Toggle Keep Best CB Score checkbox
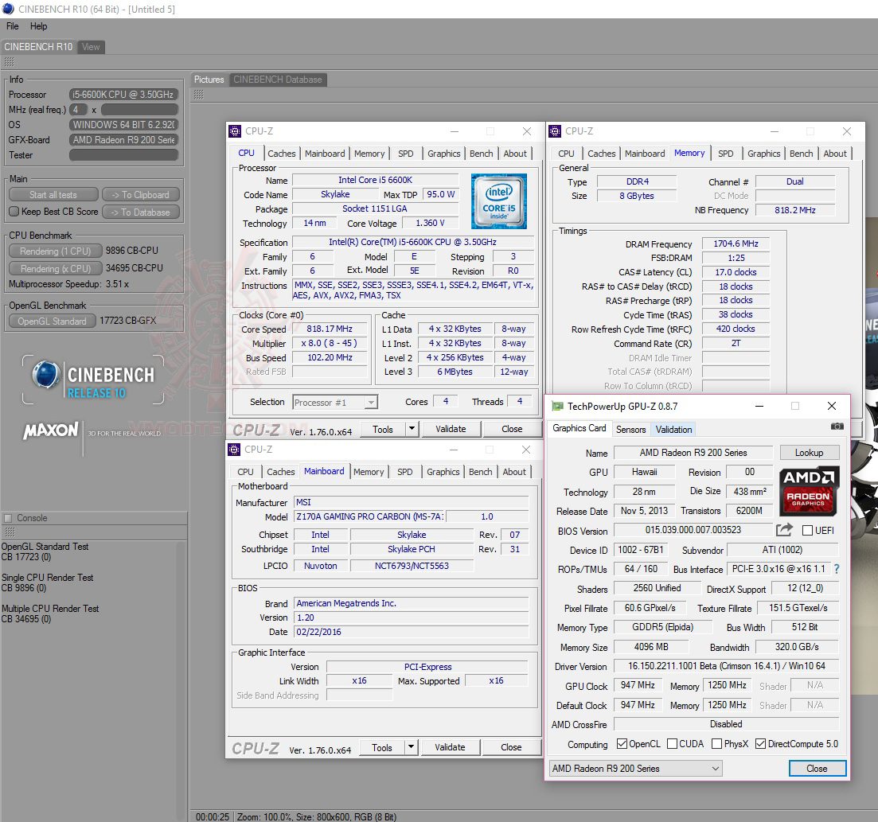 [14, 212]
